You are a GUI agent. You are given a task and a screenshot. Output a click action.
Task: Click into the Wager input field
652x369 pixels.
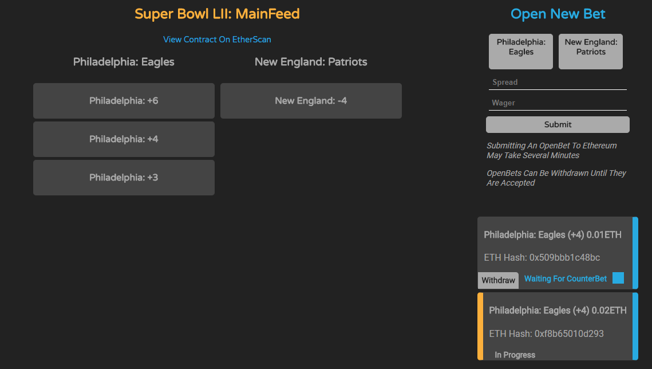(x=558, y=103)
